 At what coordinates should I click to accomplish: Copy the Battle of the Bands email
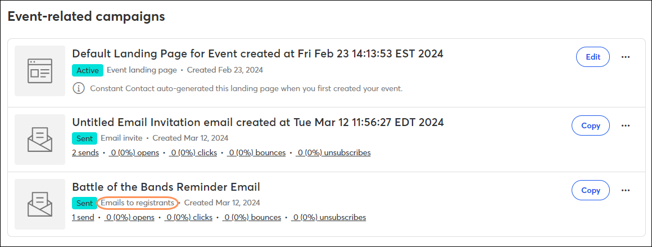(x=591, y=190)
